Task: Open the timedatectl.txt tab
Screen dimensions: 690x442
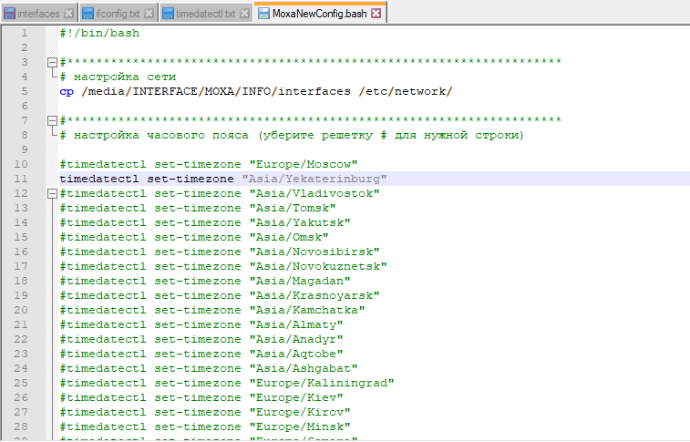Action: 205,14
